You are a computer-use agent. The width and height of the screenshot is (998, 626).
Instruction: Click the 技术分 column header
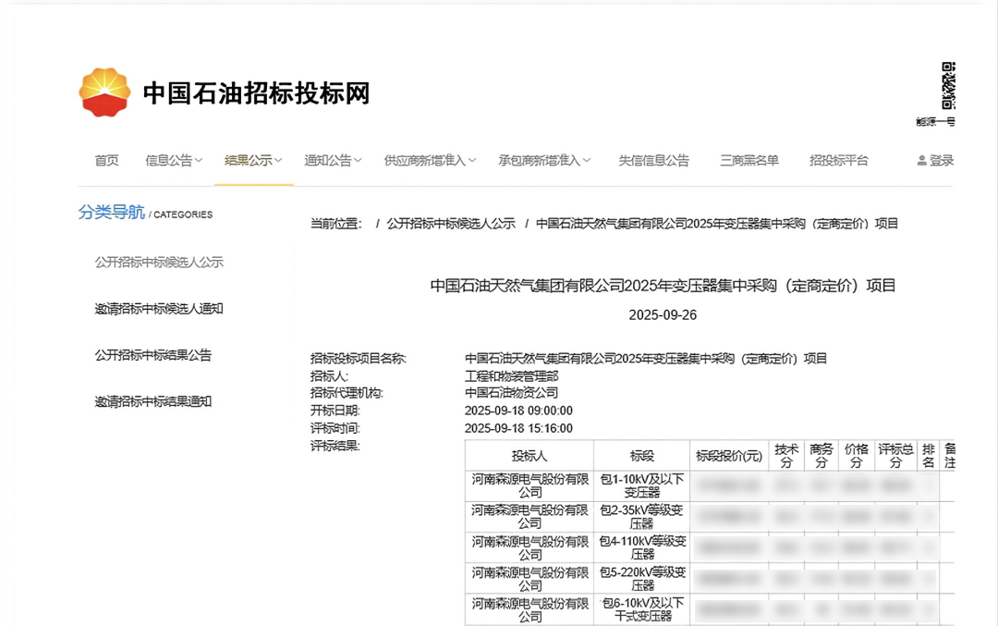pos(786,456)
